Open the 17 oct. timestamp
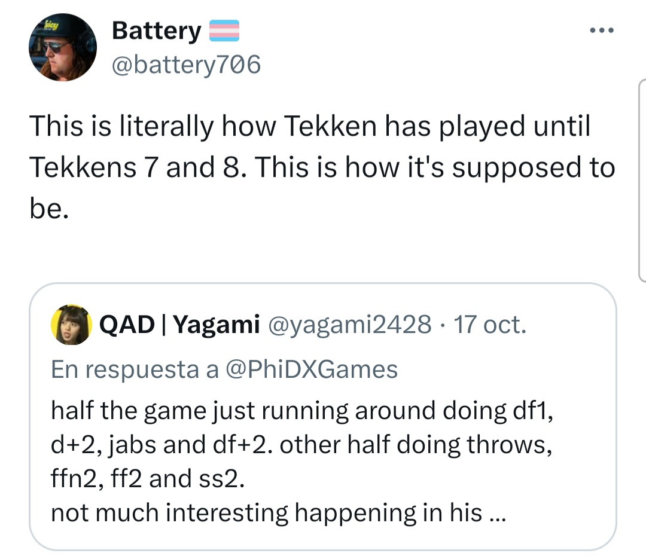646x556 pixels. 490,325
